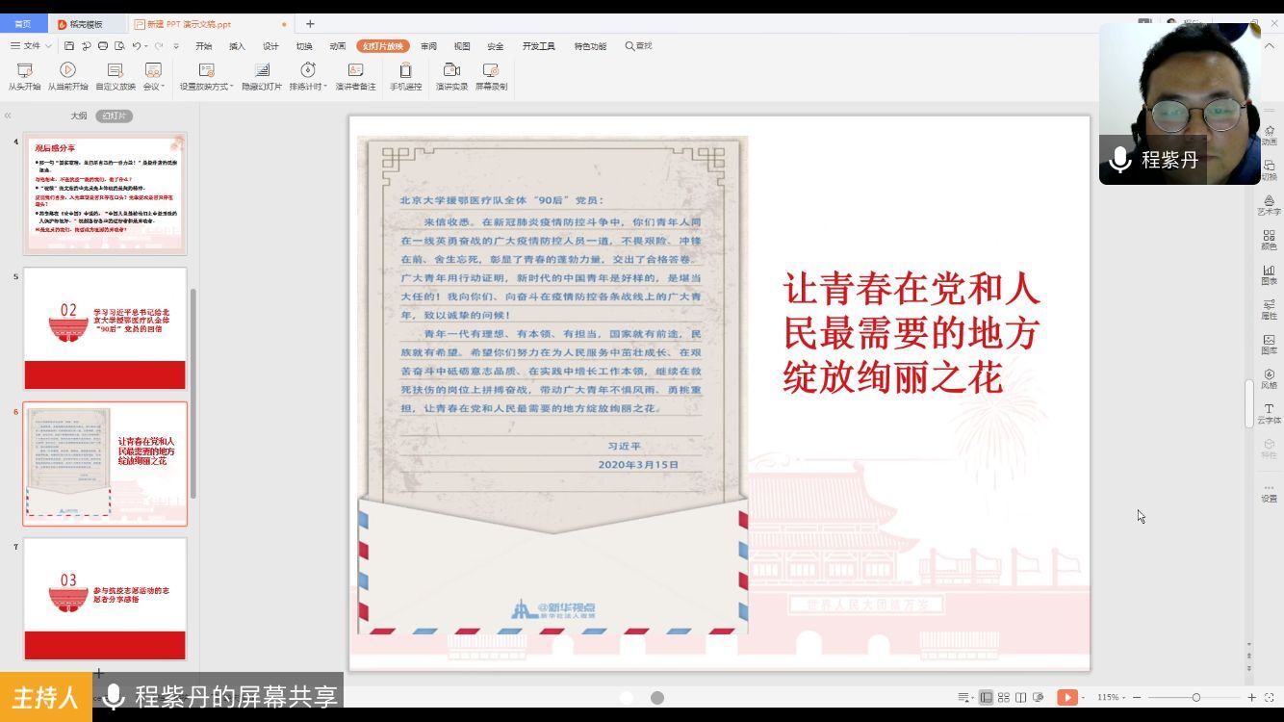
Task: Open 艺术字 word art panel in sidebar
Action: 1269,204
